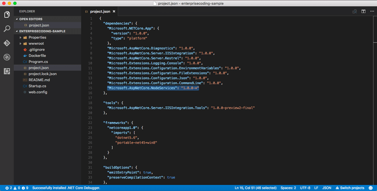Change LF end of line sequence
Viewport: 377px width, 191px height.
coord(316,188)
